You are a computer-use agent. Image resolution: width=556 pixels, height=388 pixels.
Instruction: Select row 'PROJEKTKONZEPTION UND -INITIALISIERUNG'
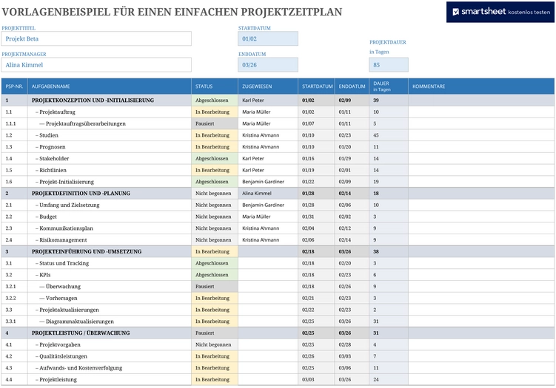pyautogui.click(x=278, y=101)
